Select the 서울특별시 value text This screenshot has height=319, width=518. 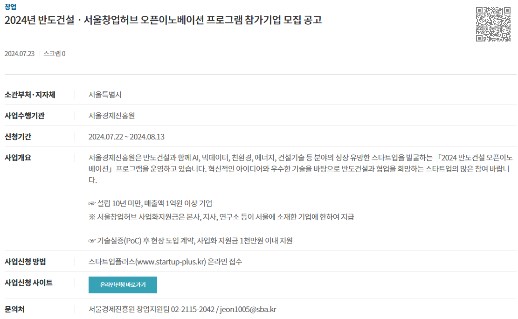105,95
